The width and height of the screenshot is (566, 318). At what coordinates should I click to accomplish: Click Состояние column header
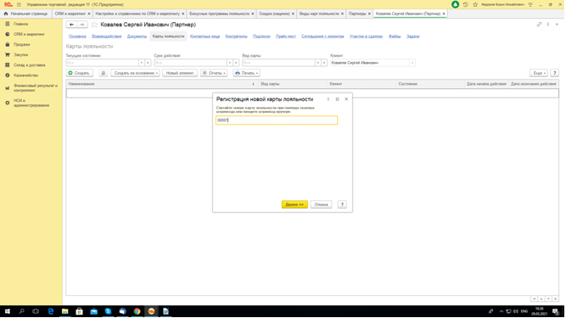coord(430,84)
